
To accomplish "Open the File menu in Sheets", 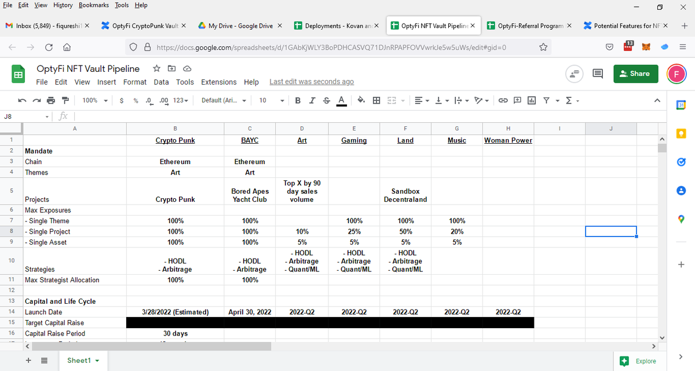I will (42, 82).
